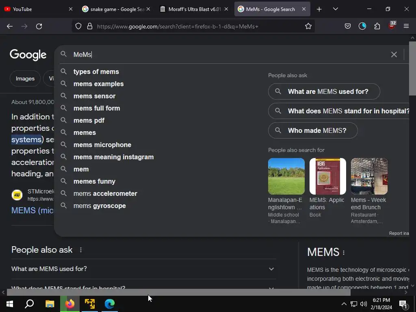The width and height of the screenshot is (416, 312).
Task: Show hidden system tray icons
Action: (x=344, y=304)
